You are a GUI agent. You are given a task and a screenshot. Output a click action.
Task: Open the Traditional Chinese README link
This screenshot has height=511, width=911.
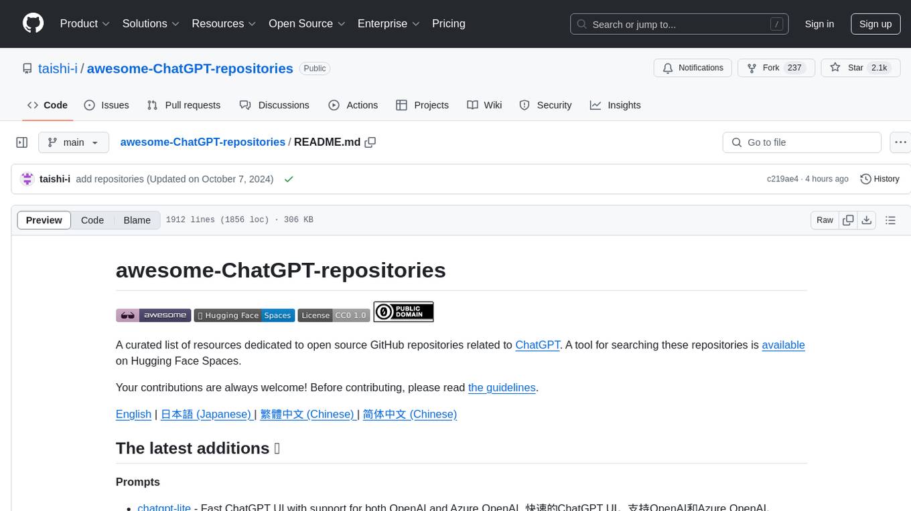pos(307,414)
